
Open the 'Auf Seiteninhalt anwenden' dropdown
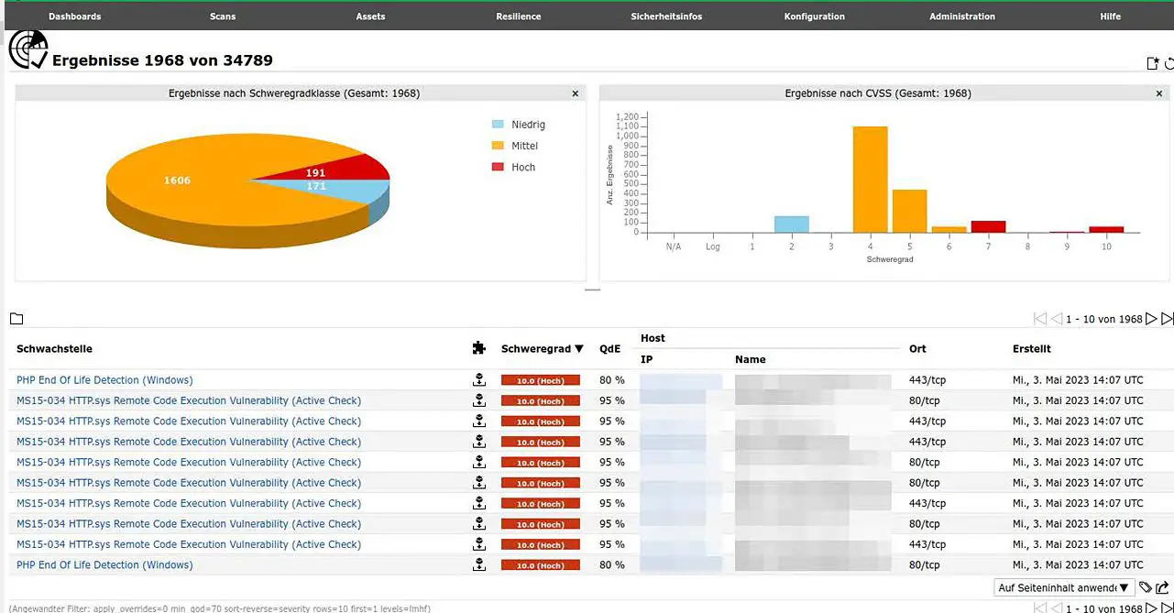pos(1063,587)
